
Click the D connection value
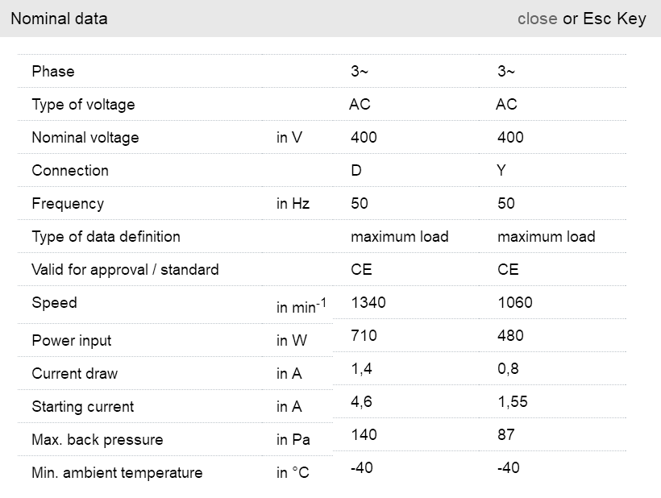pos(355,171)
